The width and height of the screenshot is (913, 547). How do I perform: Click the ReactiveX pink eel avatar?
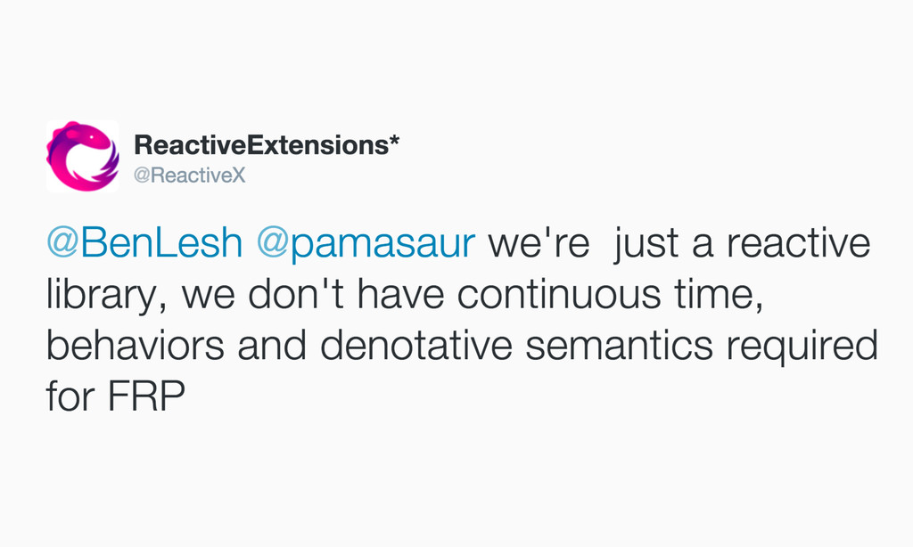(83, 156)
